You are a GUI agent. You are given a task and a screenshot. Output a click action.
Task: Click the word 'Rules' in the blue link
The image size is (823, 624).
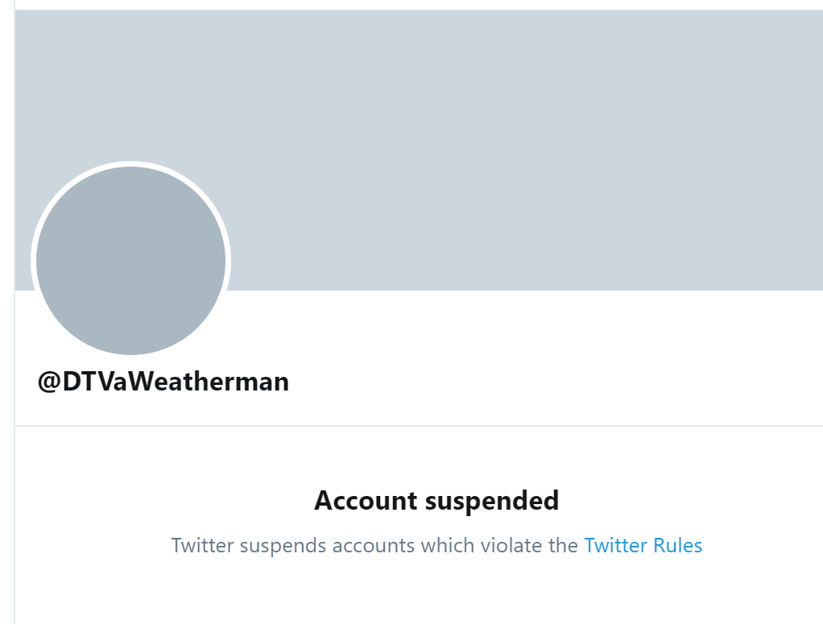point(677,546)
